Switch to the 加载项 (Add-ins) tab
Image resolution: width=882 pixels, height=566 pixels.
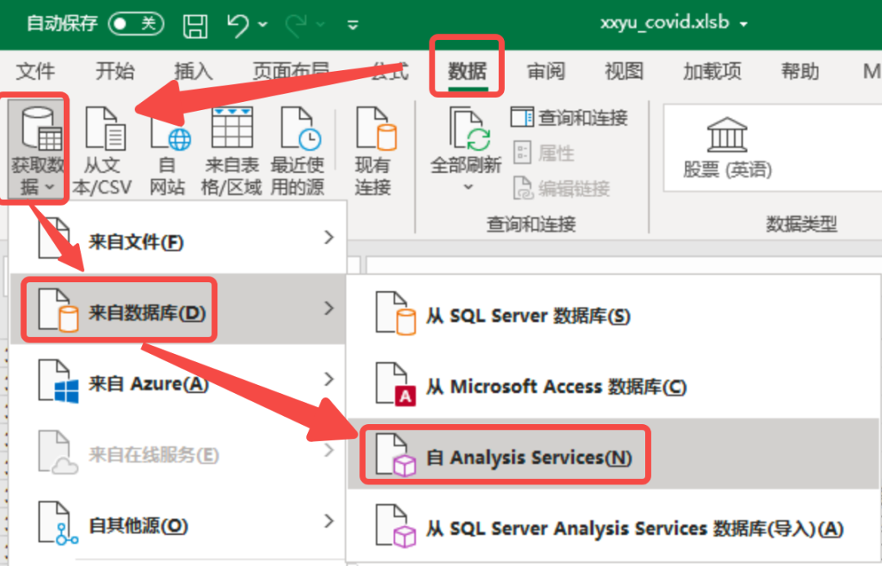click(712, 71)
